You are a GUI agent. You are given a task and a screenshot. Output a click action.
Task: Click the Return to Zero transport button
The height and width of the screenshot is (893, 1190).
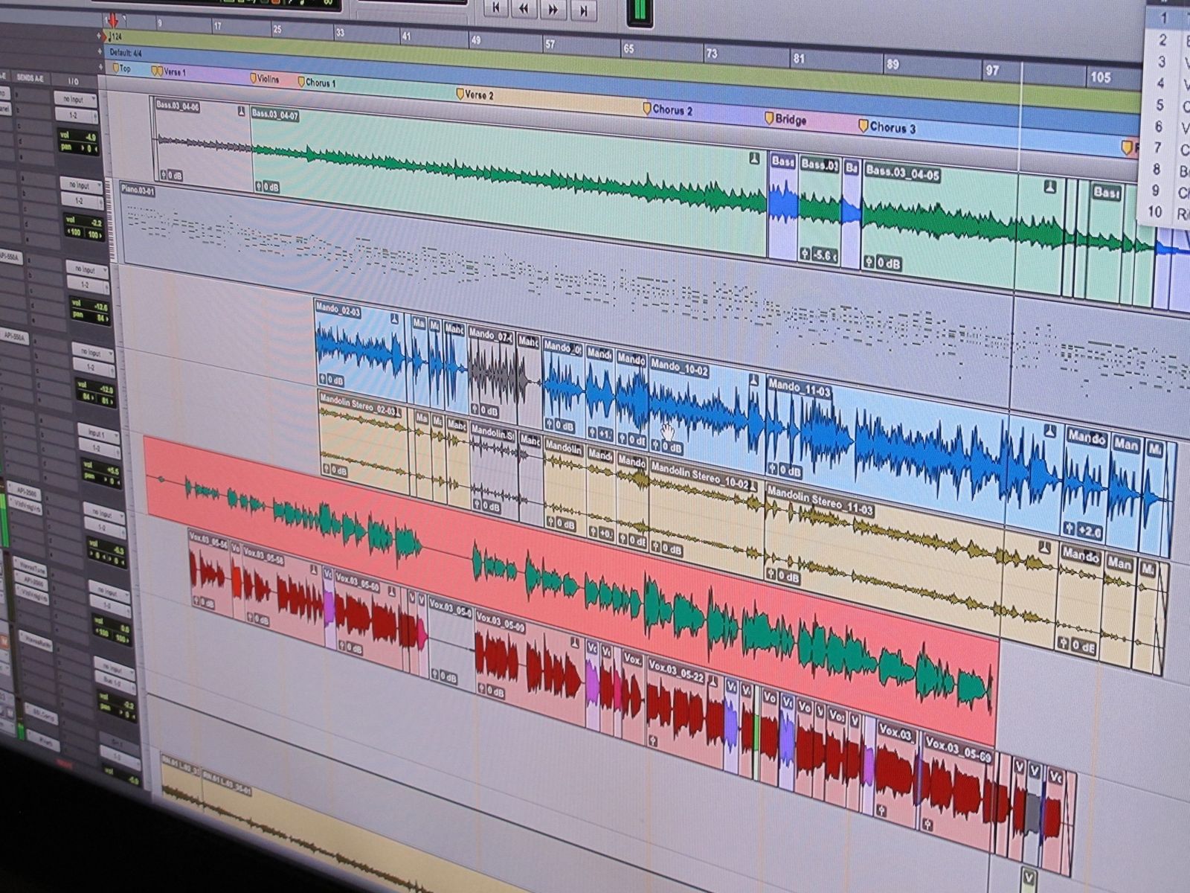click(496, 8)
